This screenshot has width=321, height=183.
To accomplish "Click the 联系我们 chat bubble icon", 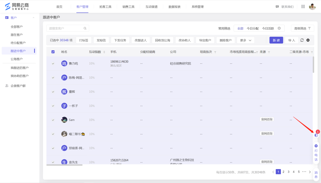I will coord(277,6).
